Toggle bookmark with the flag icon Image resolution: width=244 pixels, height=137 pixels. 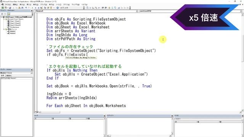[x=119, y=8]
